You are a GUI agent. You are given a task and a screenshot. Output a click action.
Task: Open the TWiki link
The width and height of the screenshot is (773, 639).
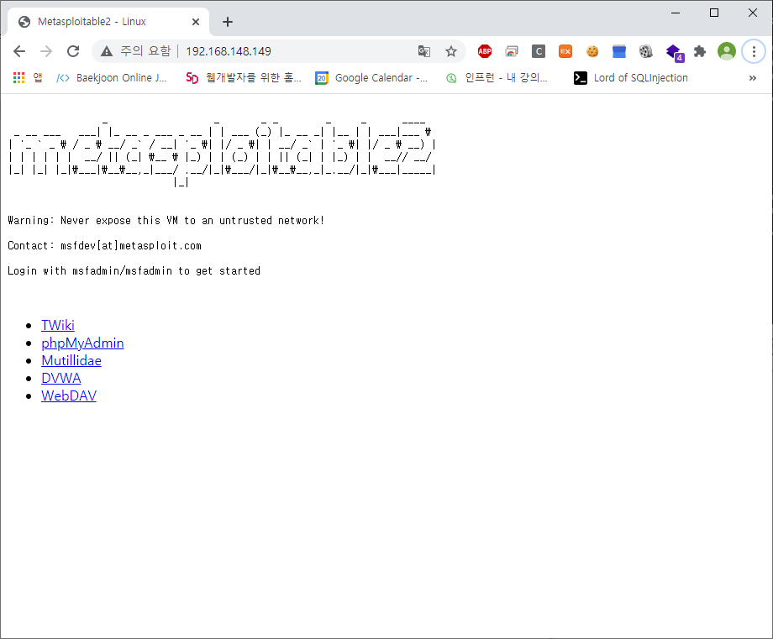pyautogui.click(x=58, y=325)
